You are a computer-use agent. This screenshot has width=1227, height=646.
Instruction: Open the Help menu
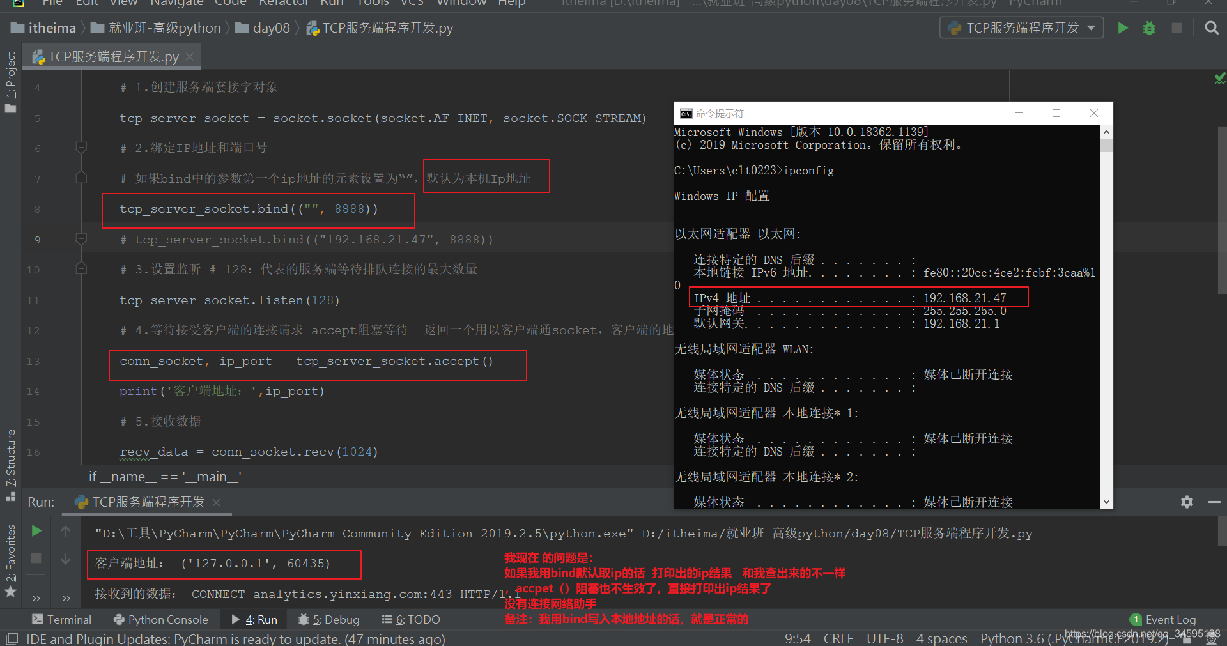[511, 3]
